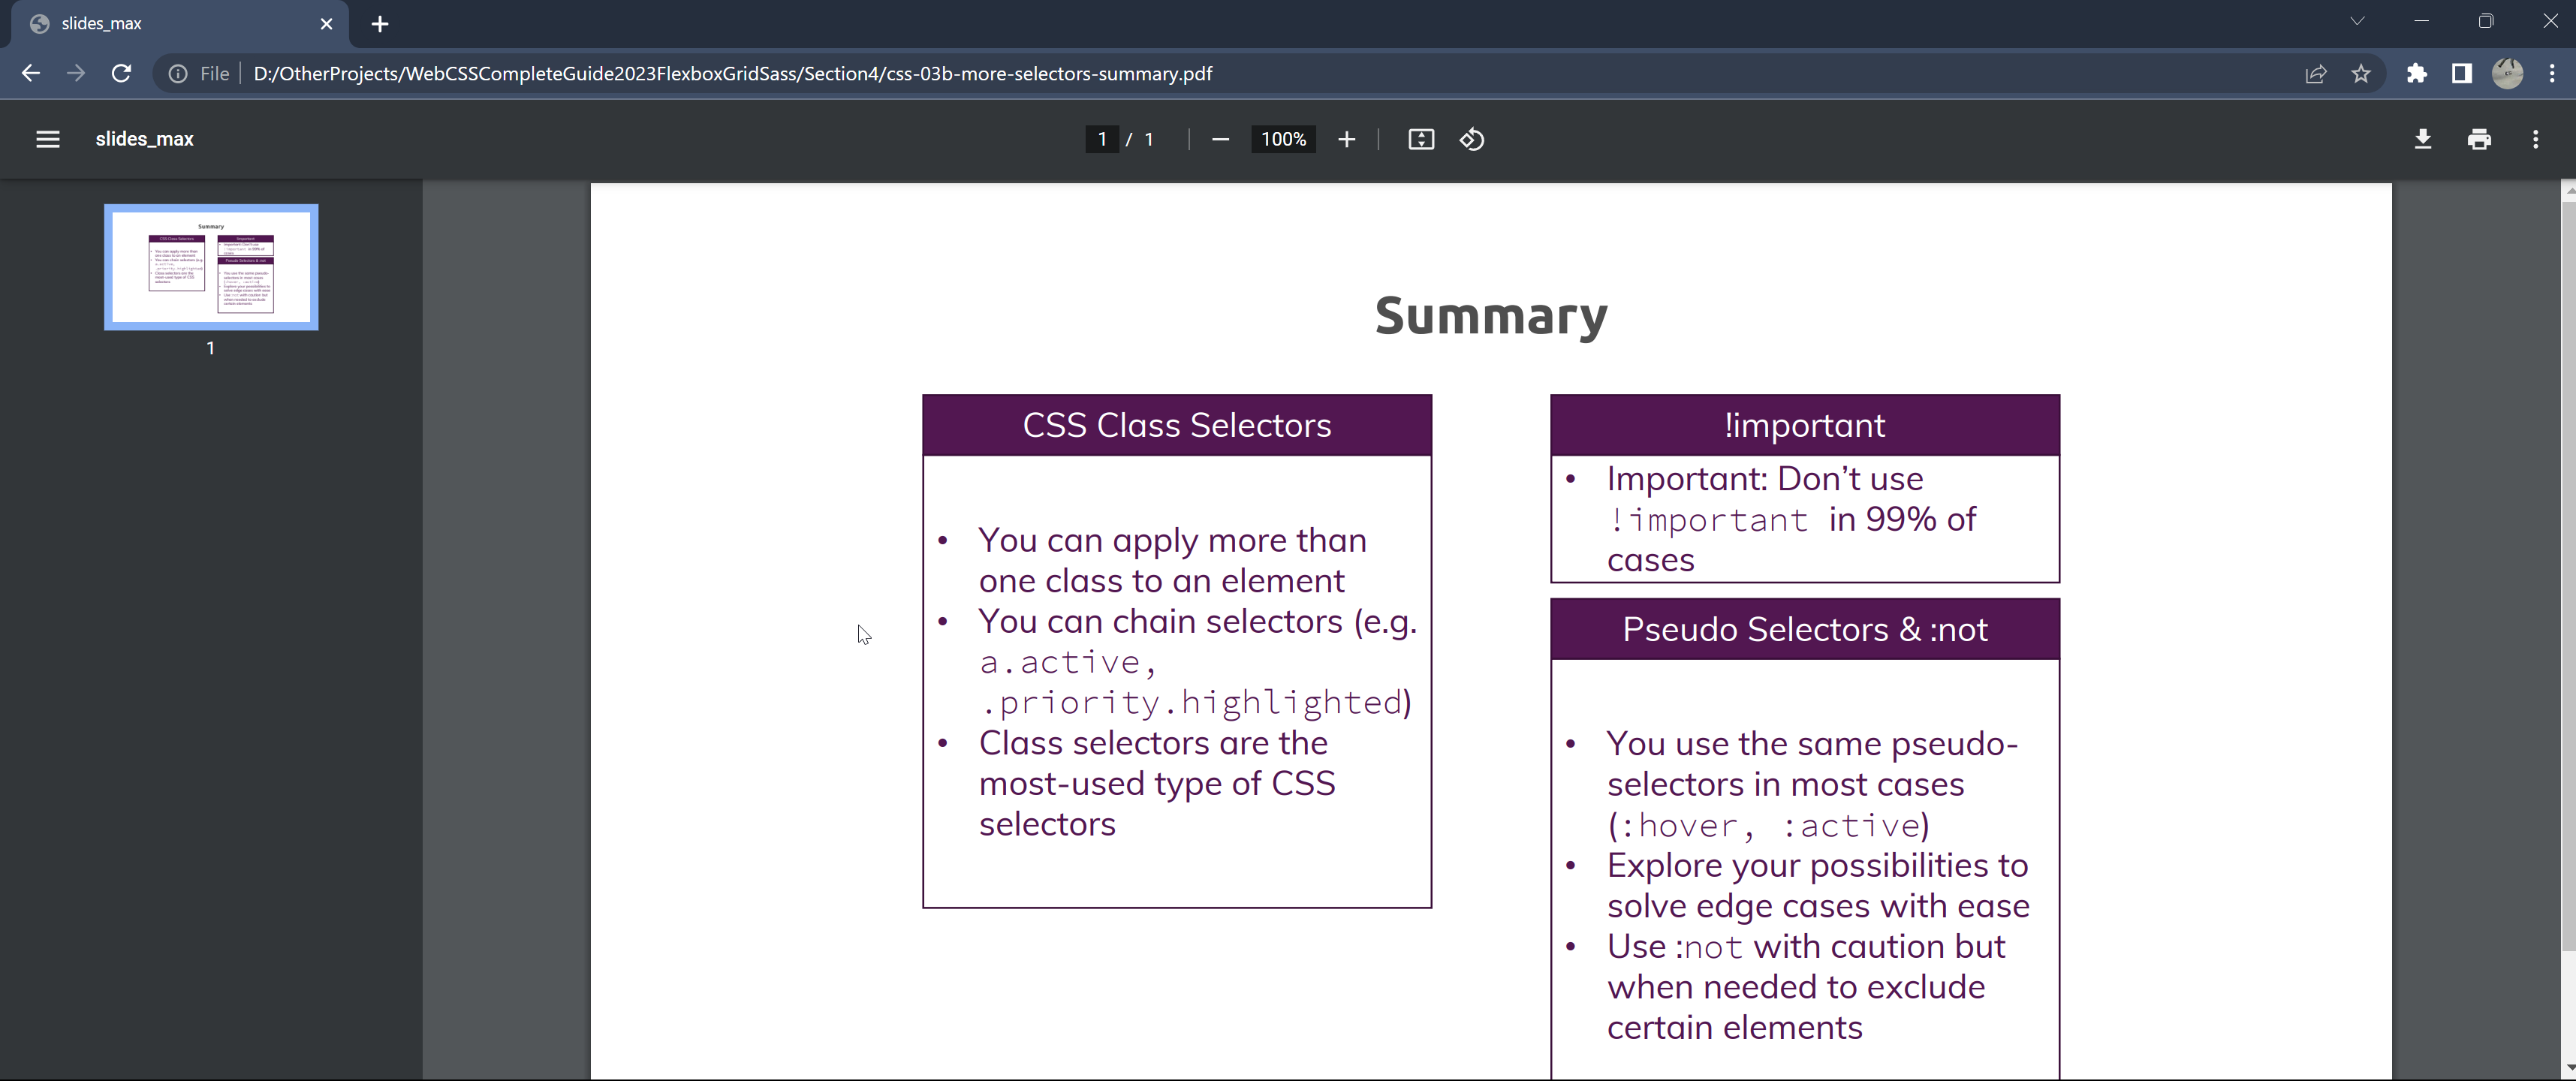
Task: Open a new browser tab
Action: tap(380, 24)
